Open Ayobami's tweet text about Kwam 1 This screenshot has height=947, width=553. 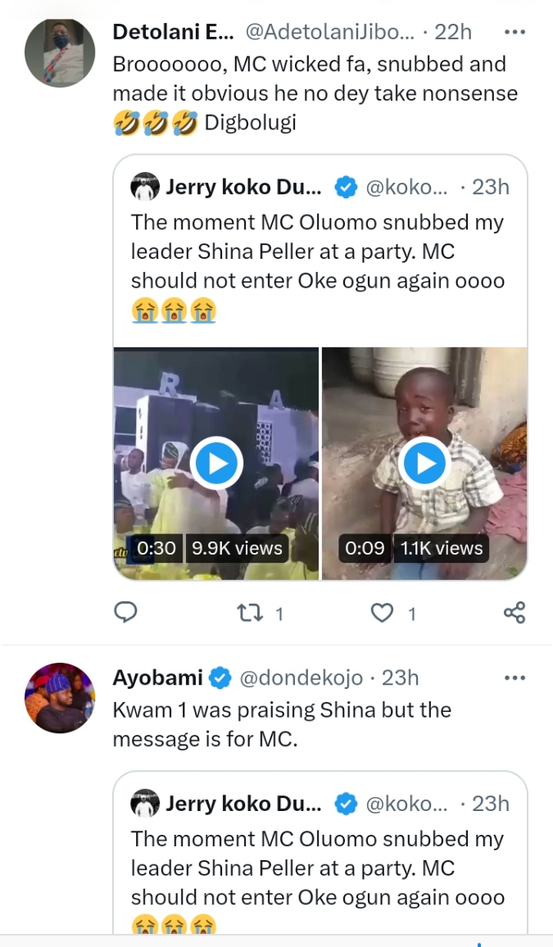tap(282, 724)
